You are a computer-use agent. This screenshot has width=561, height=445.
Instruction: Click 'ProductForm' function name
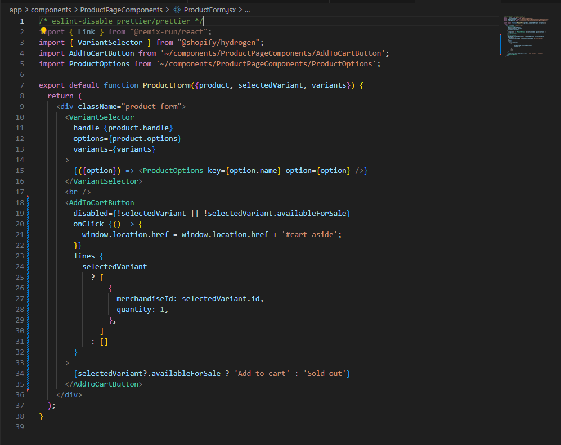167,85
